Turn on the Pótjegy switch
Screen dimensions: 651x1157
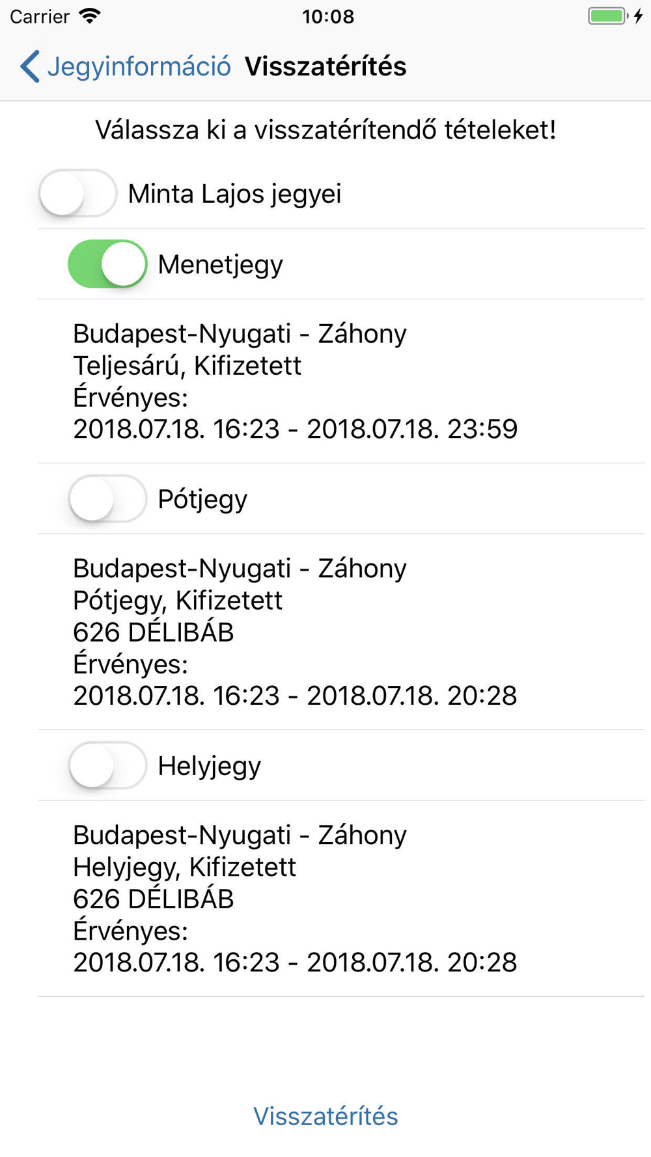[107, 499]
